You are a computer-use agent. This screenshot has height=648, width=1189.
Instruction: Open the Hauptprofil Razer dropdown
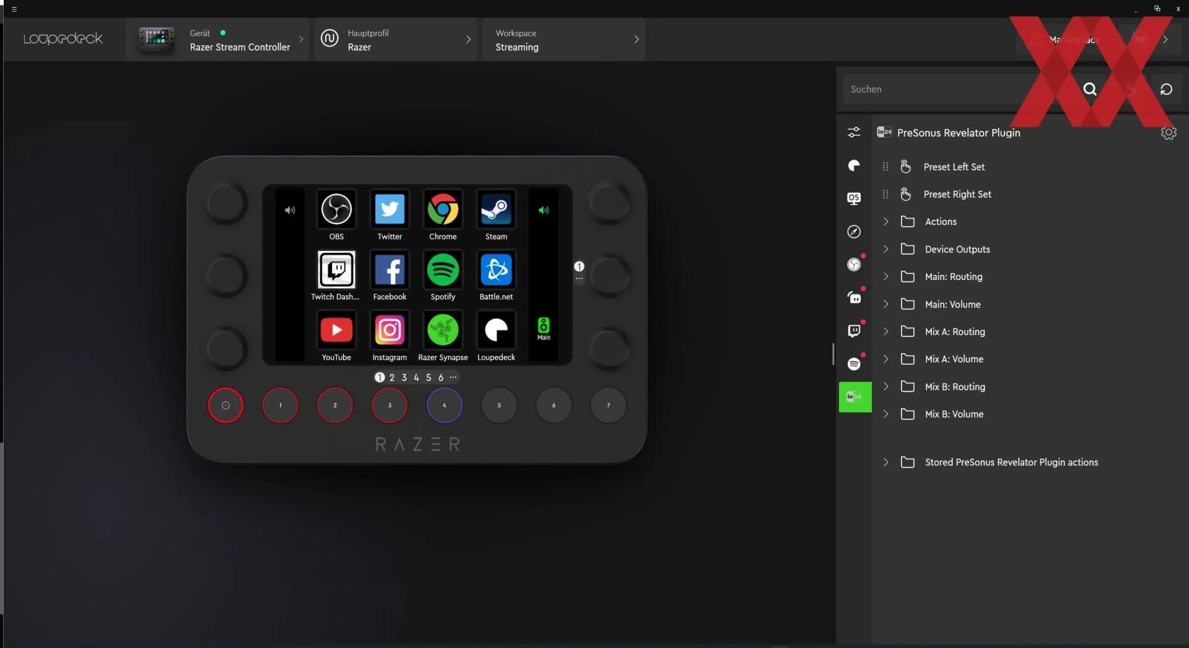click(x=396, y=39)
